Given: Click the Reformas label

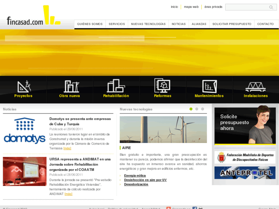Looking at the screenshot, I should point(163,96).
